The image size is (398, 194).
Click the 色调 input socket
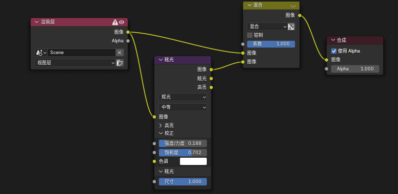(x=154, y=161)
